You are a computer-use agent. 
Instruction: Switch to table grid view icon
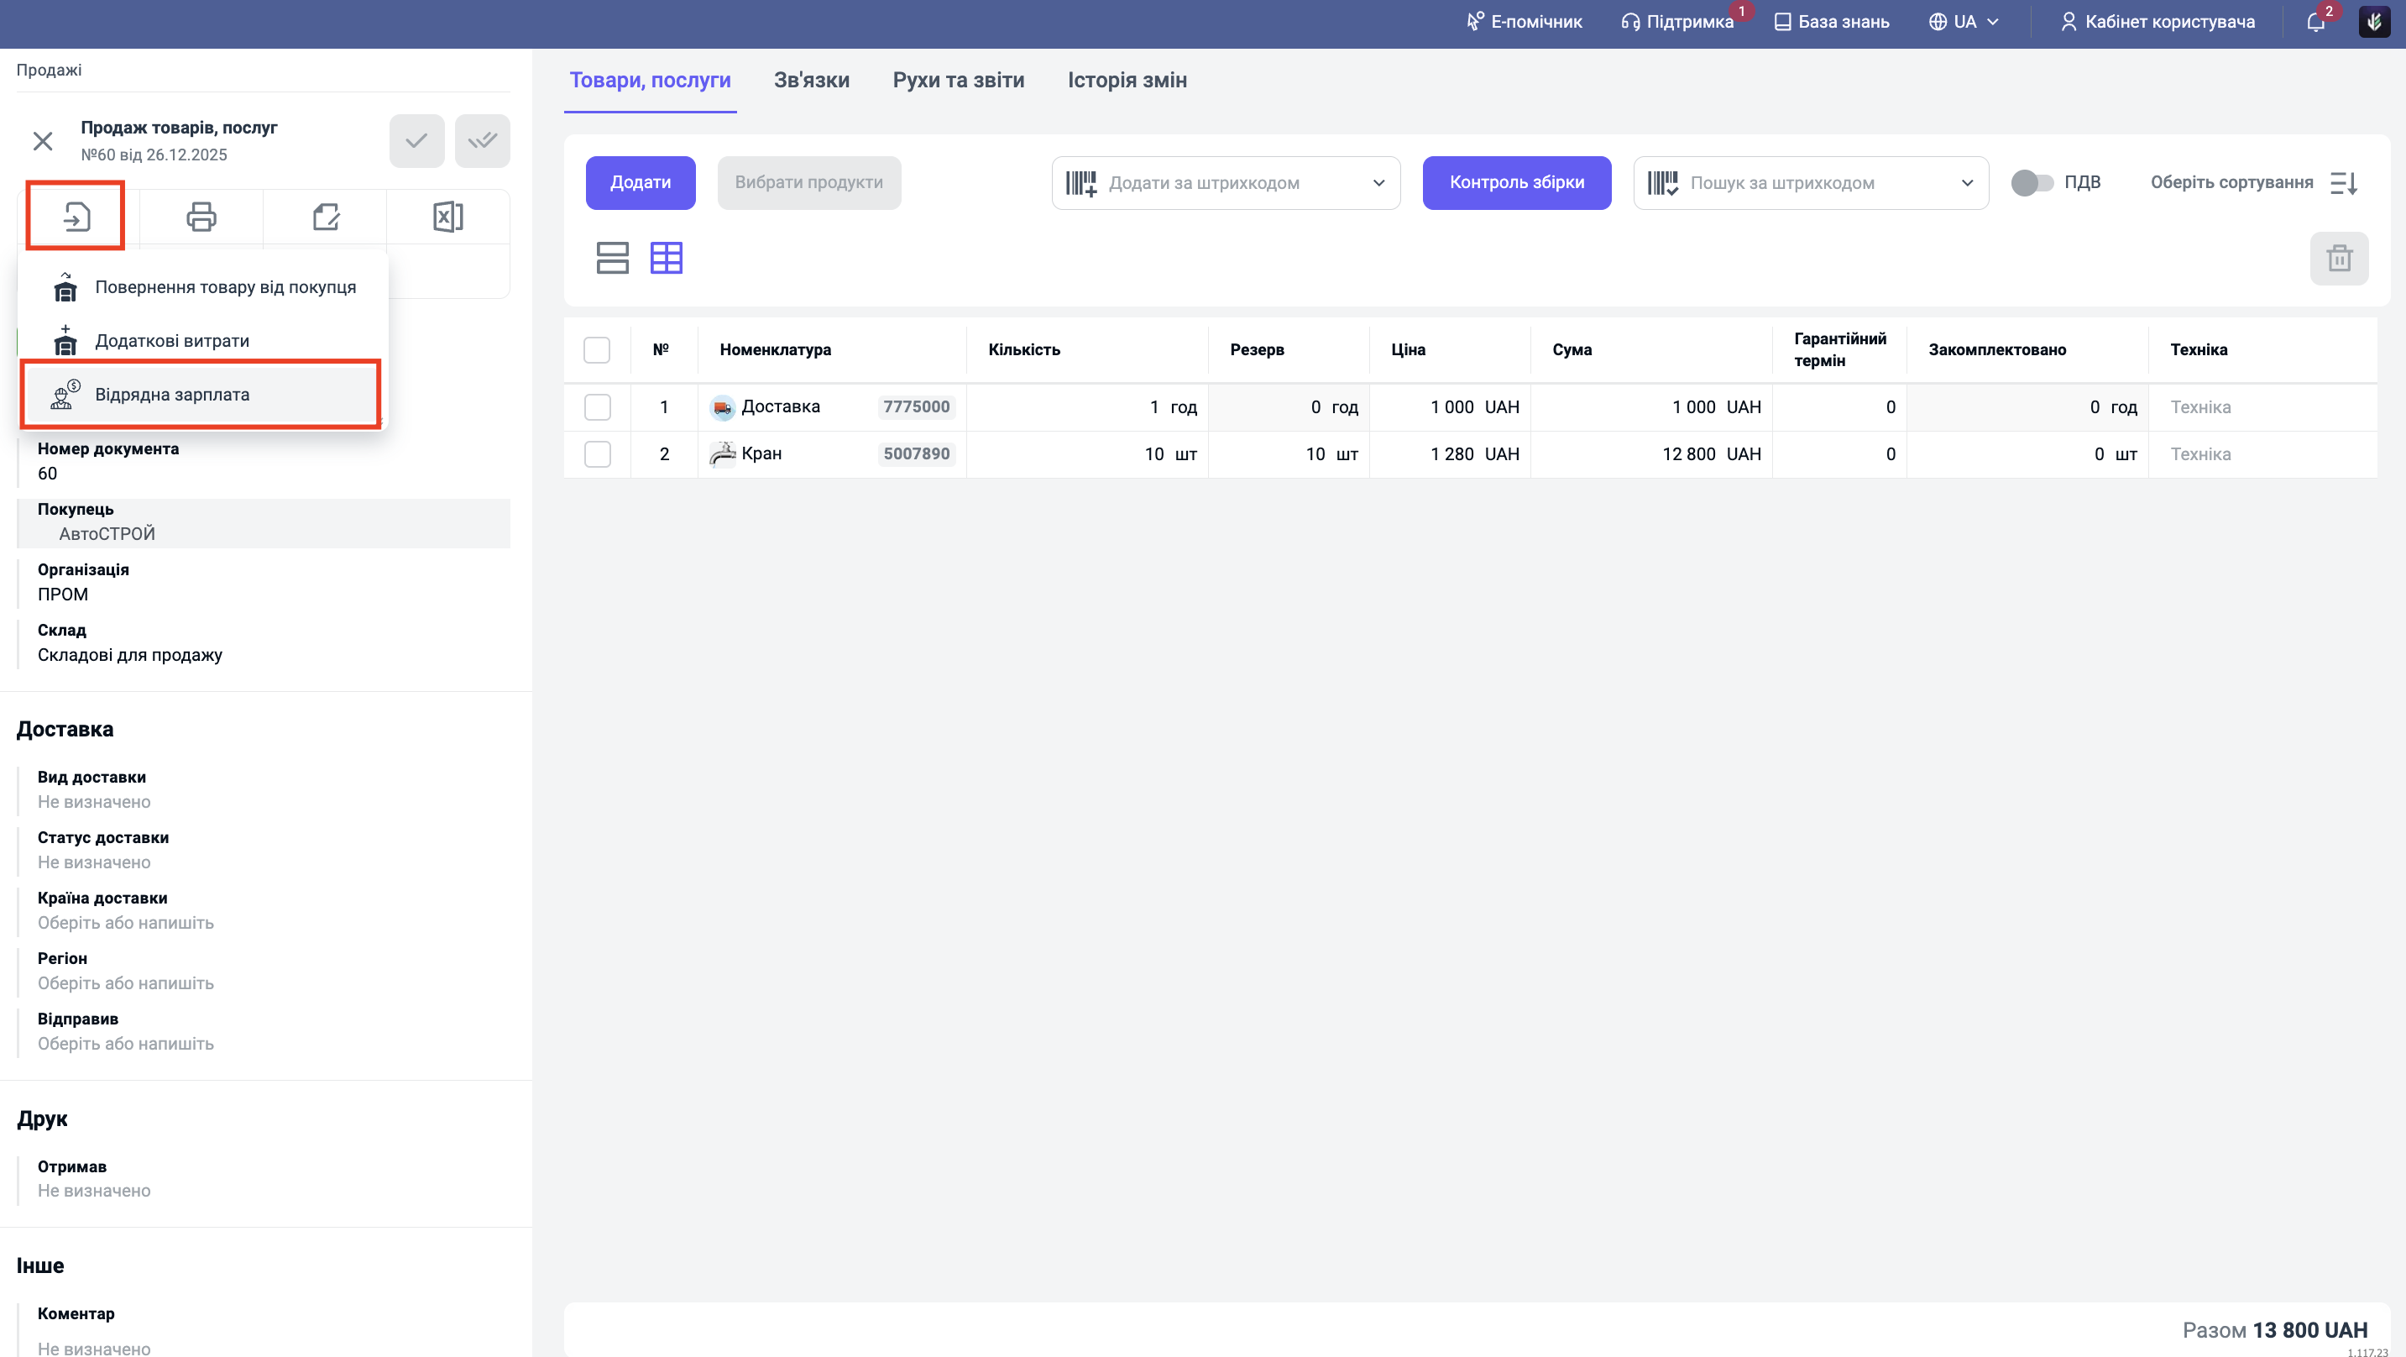[x=666, y=258]
